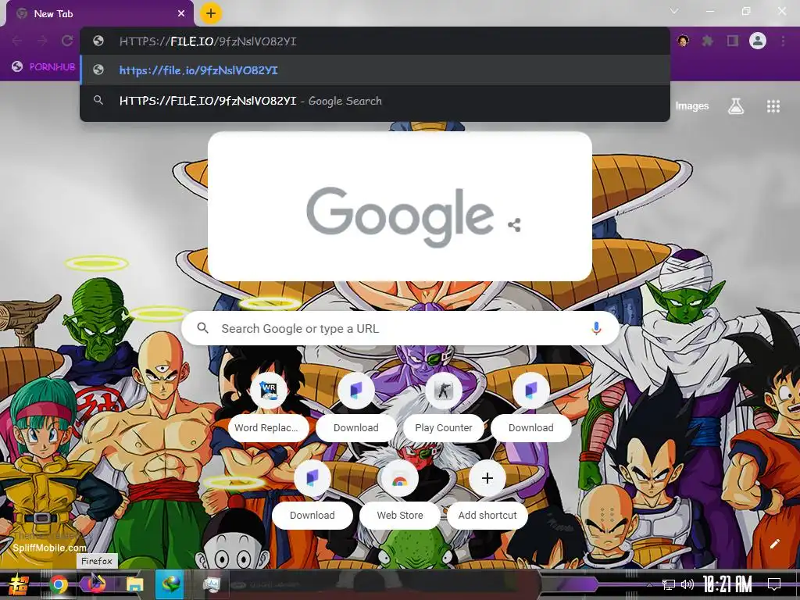The height and width of the screenshot is (600, 800).
Task: Click the extension avatar icon in toolbar
Action: tap(683, 41)
